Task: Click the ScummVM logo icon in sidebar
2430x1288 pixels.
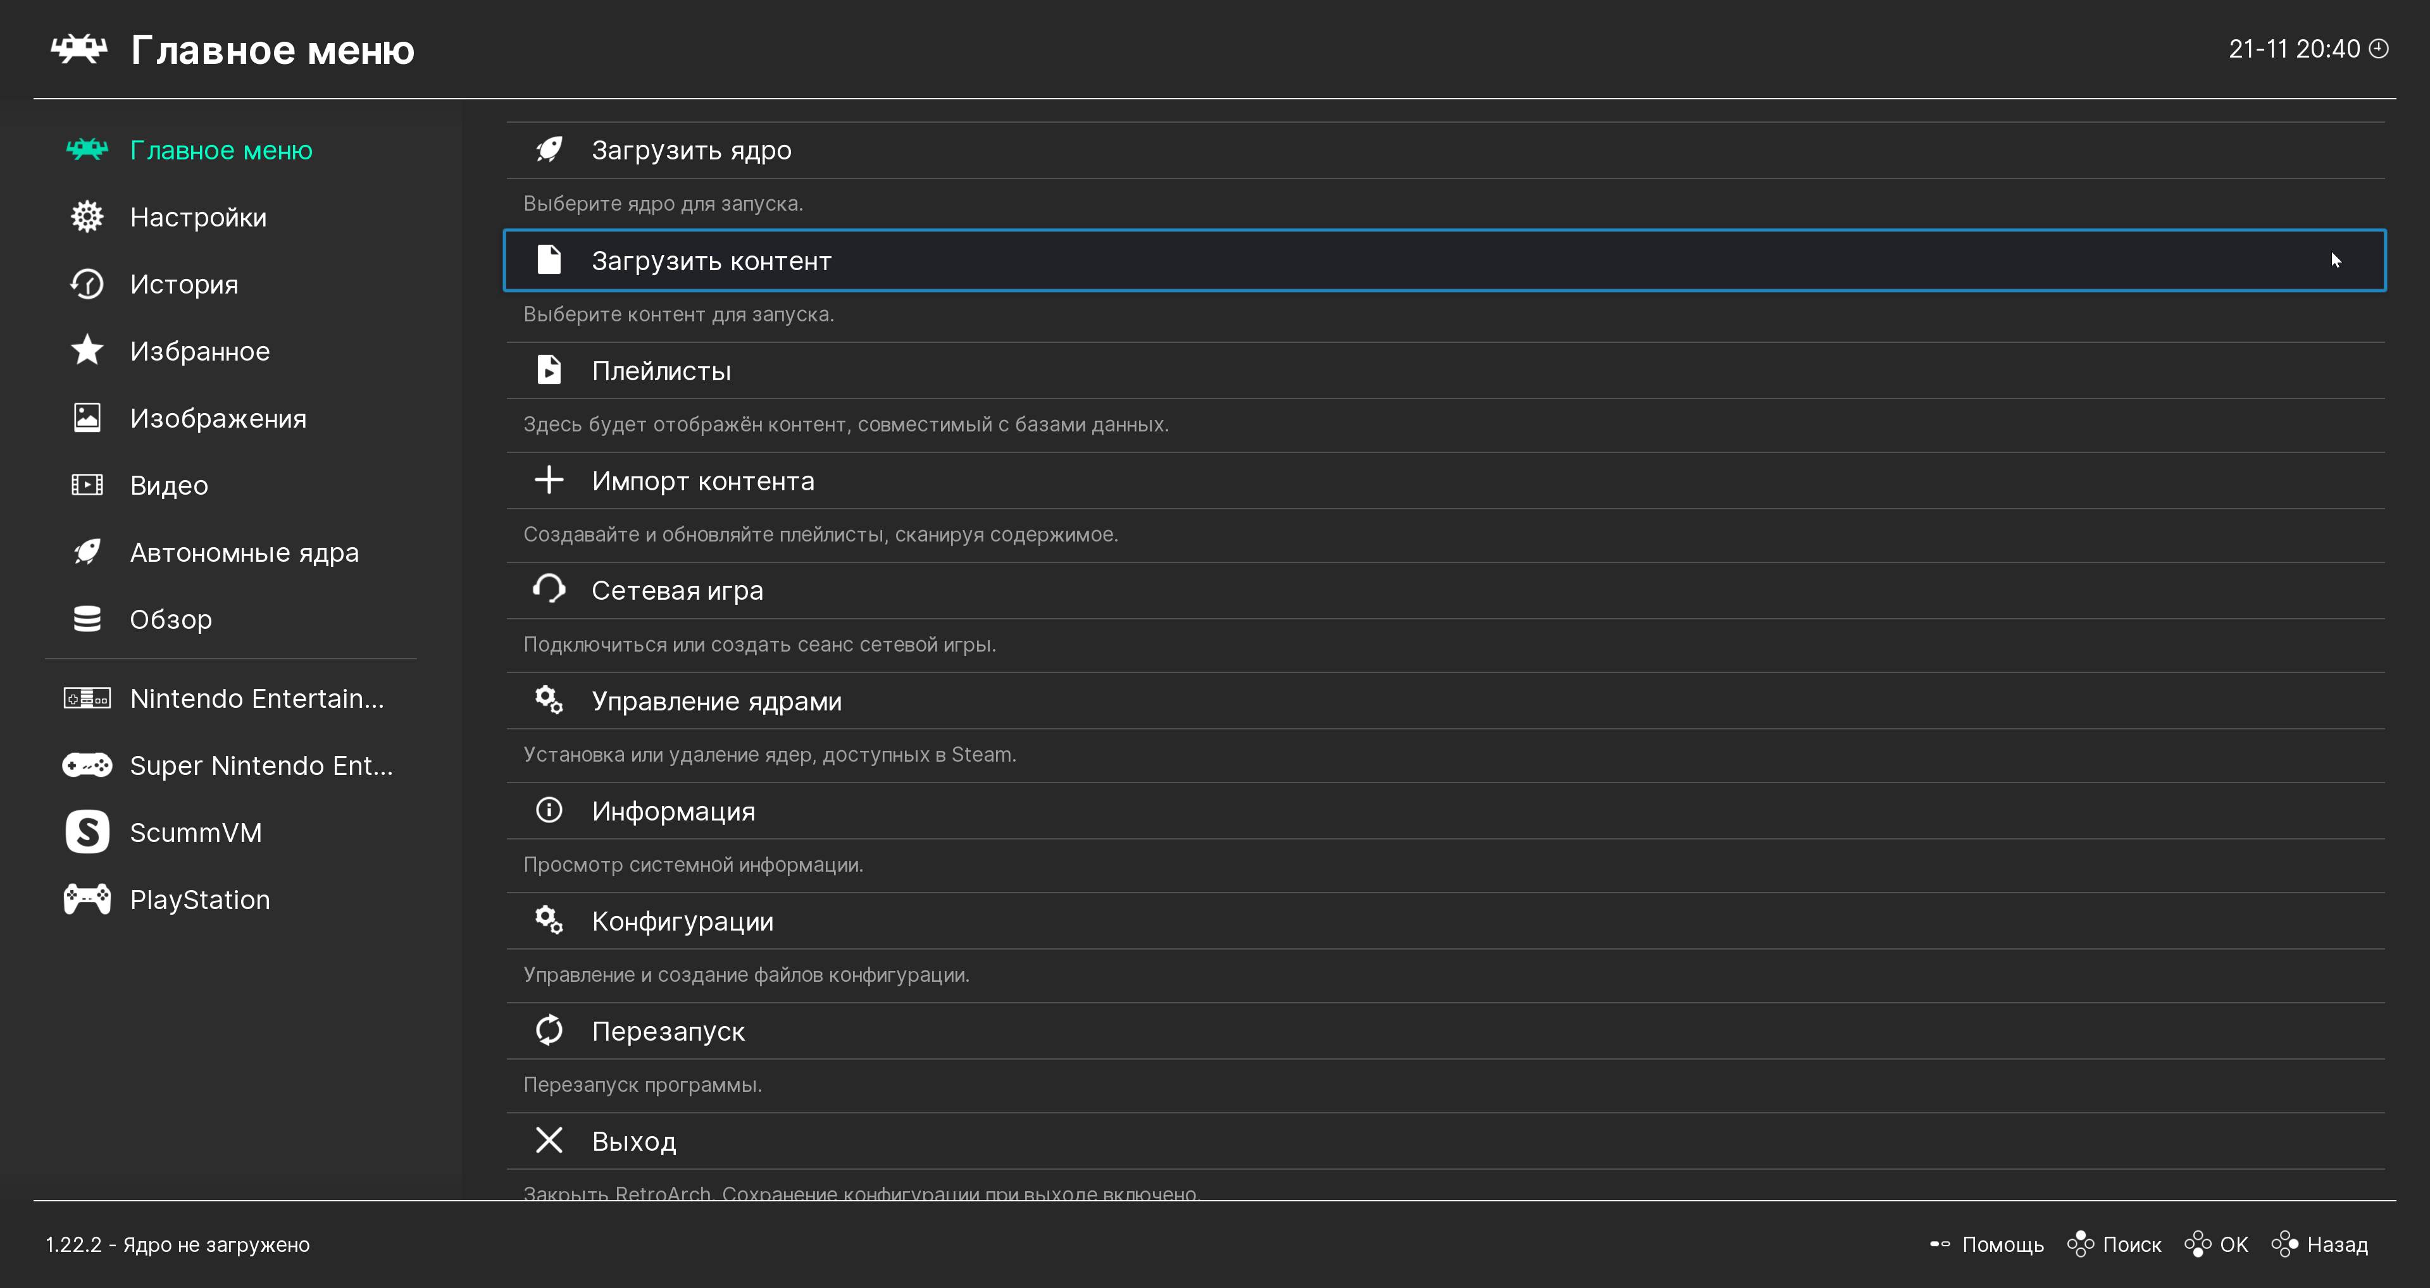Action: [88, 832]
